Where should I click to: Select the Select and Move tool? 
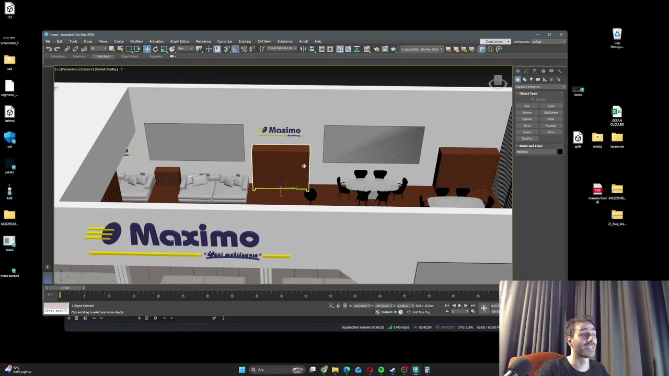pos(147,49)
